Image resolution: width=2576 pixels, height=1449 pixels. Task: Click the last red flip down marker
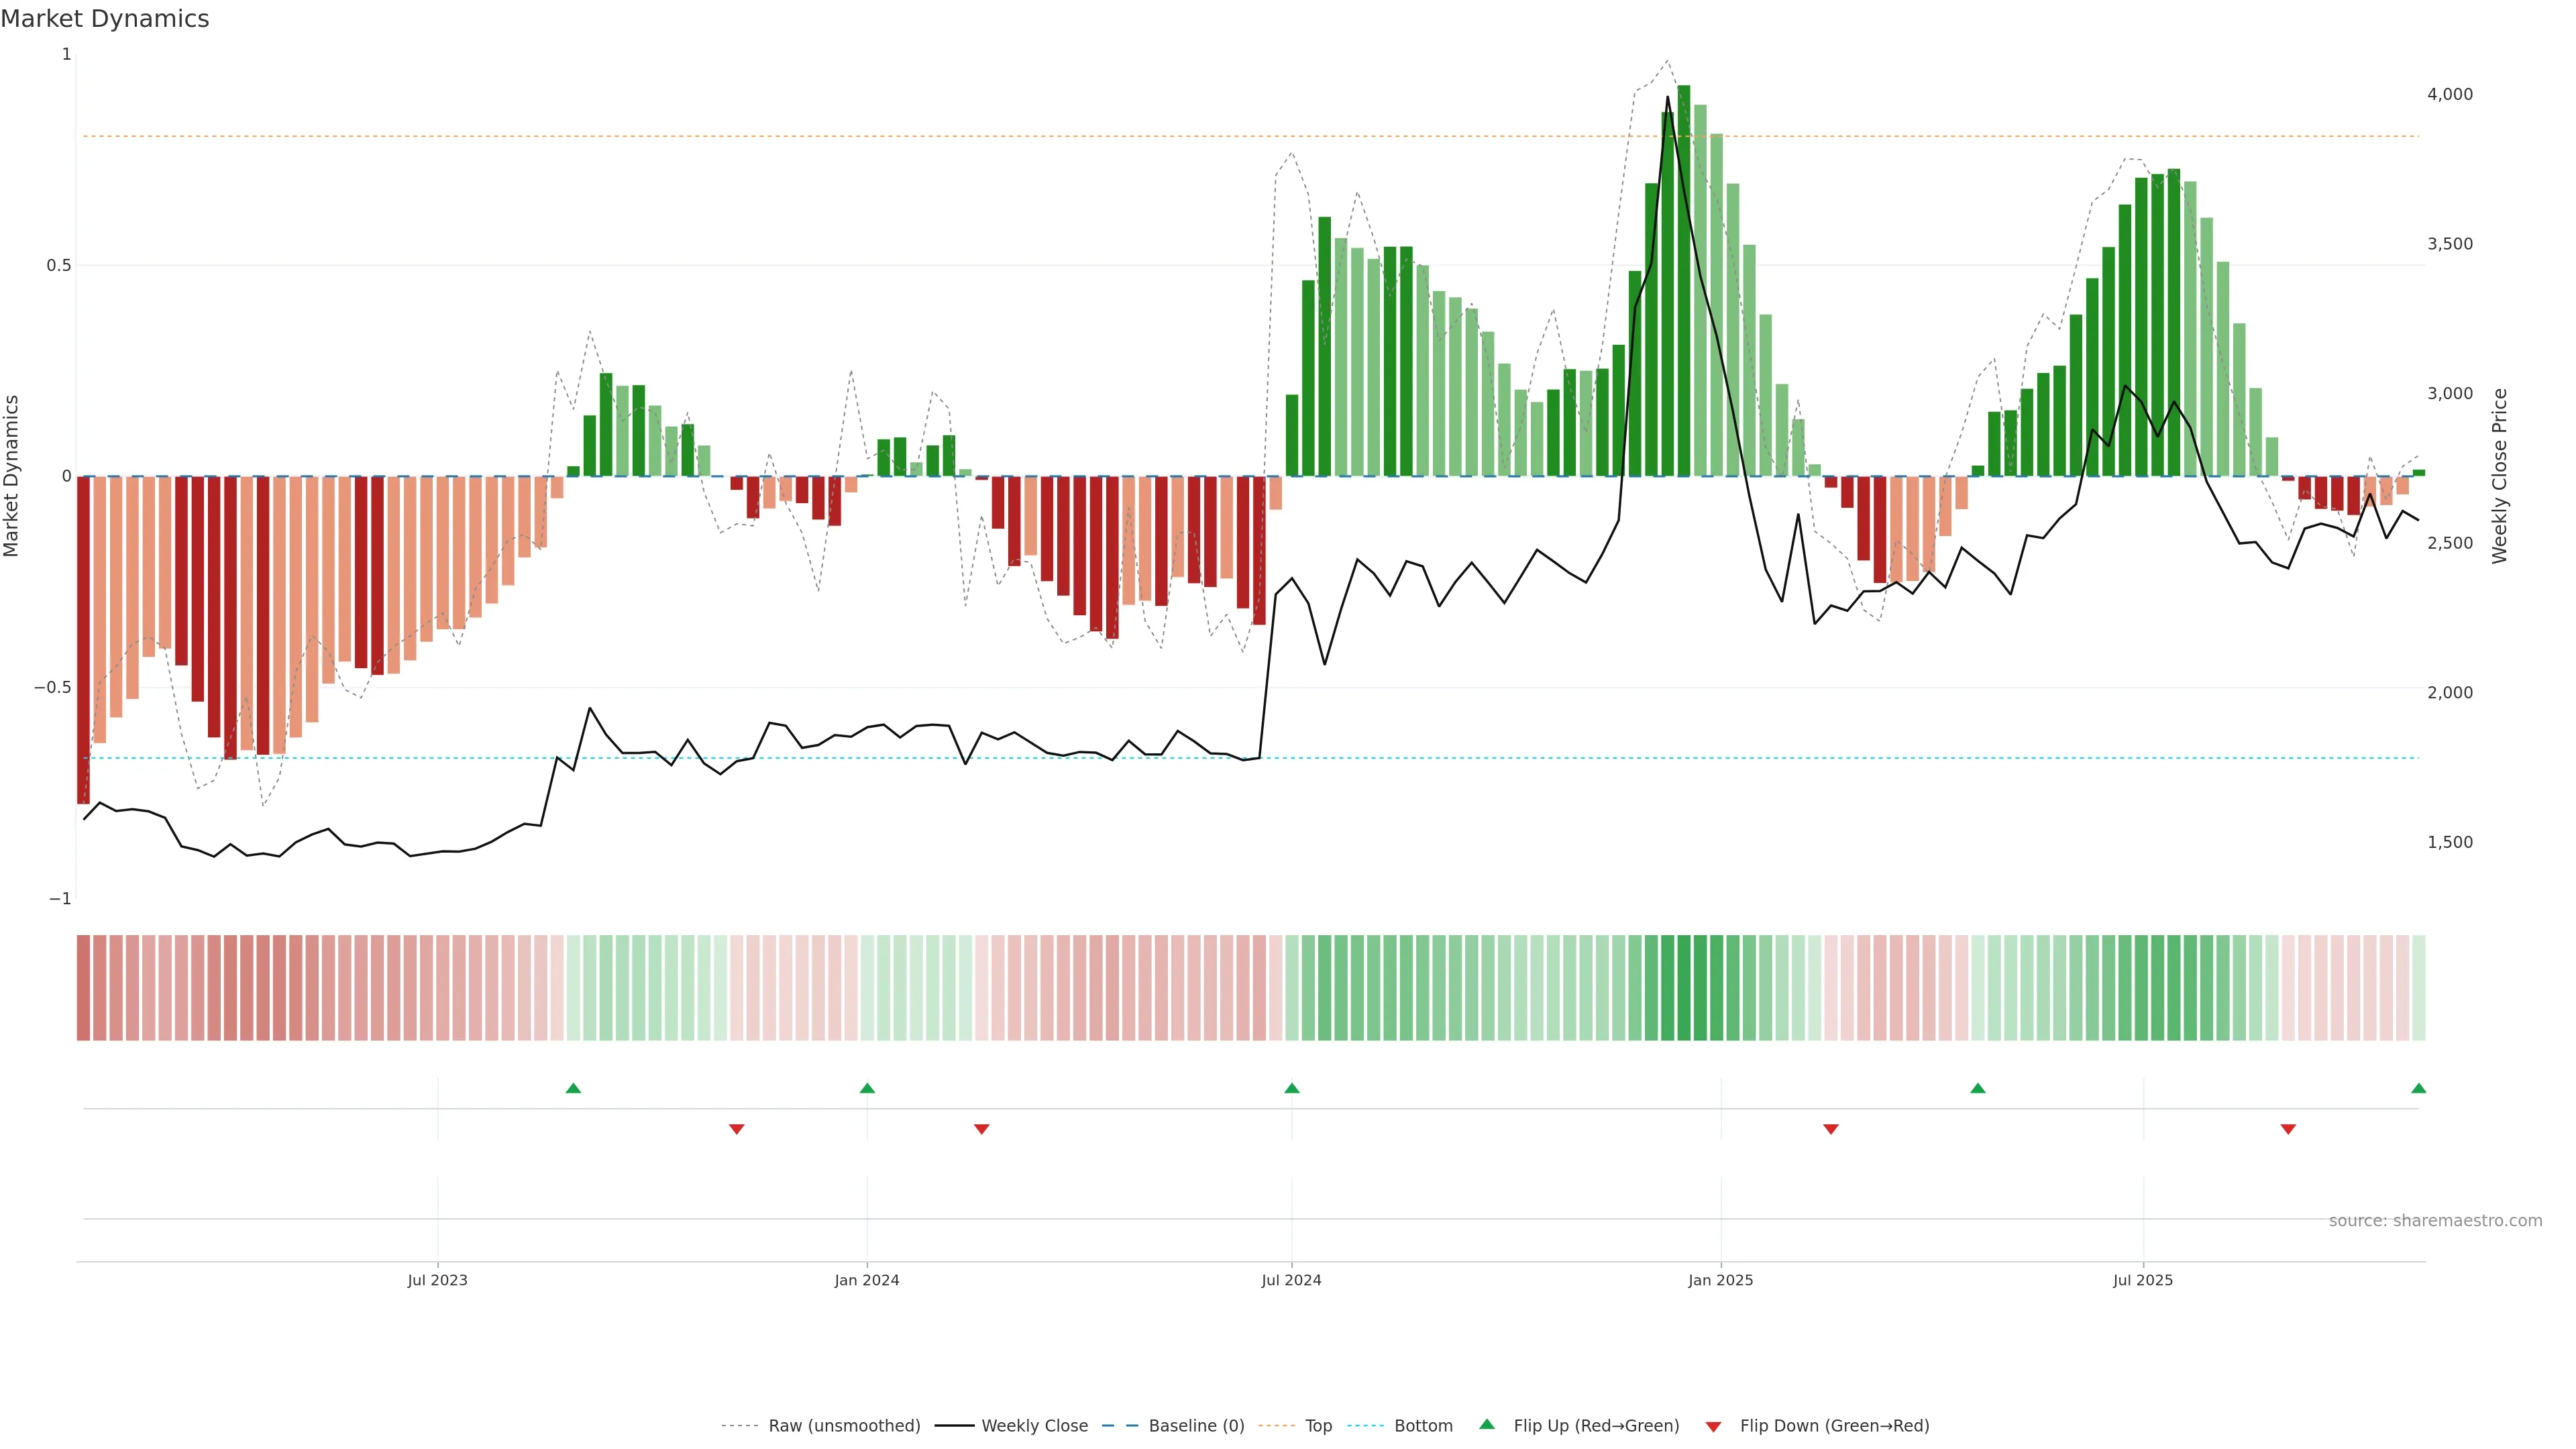2287,1129
